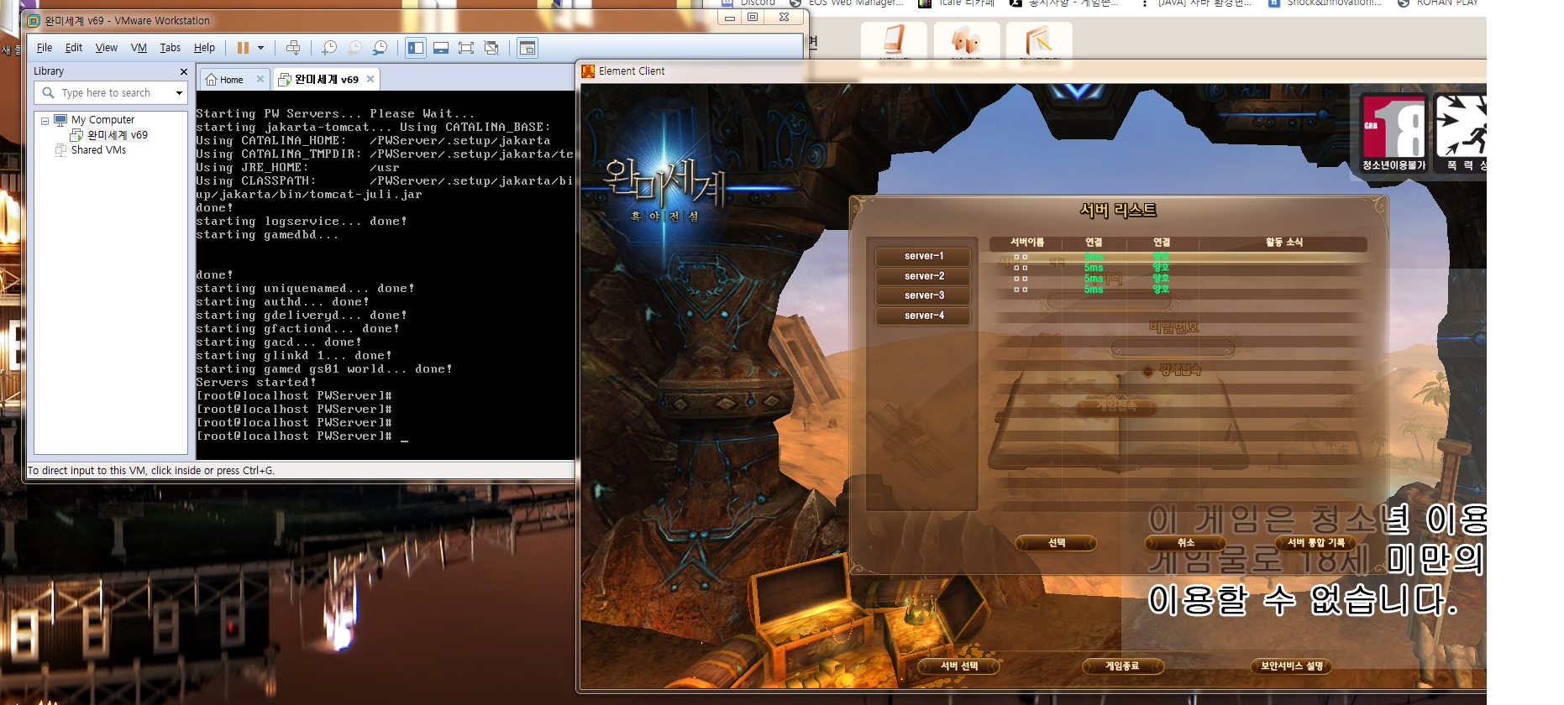The width and height of the screenshot is (1564, 705).
Task: Select server-4 in the game server list
Action: tap(924, 316)
